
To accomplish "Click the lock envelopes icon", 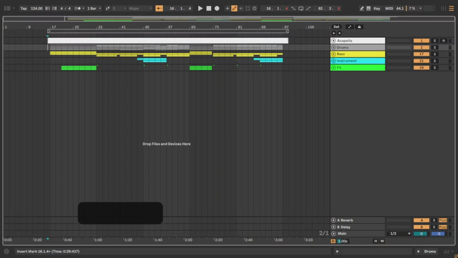I will pos(359,27).
